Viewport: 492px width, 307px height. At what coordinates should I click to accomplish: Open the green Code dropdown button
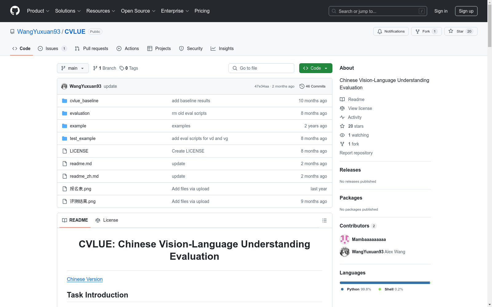click(315, 68)
